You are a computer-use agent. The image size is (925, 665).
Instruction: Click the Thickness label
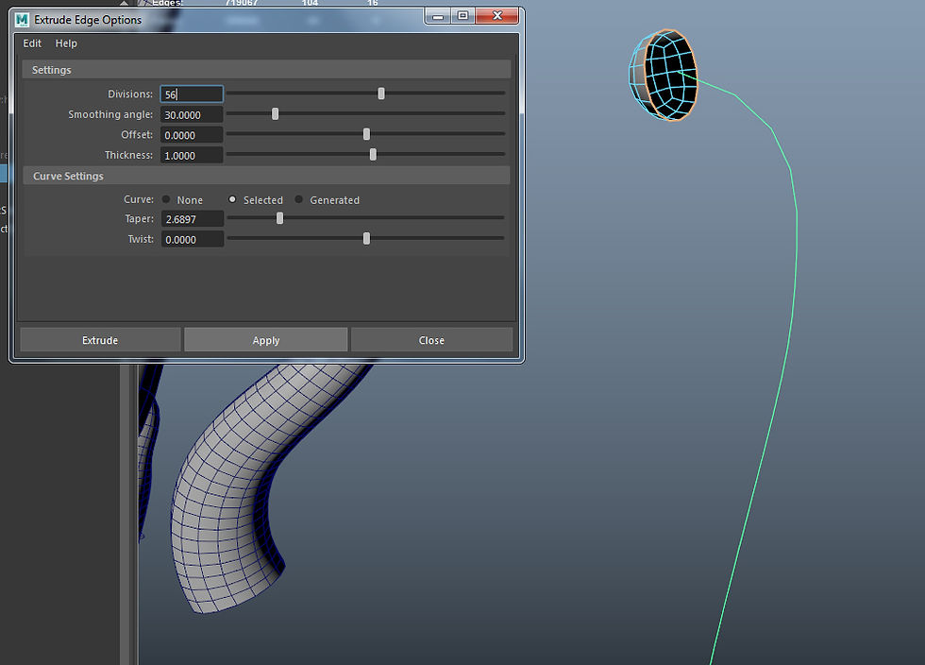point(128,155)
